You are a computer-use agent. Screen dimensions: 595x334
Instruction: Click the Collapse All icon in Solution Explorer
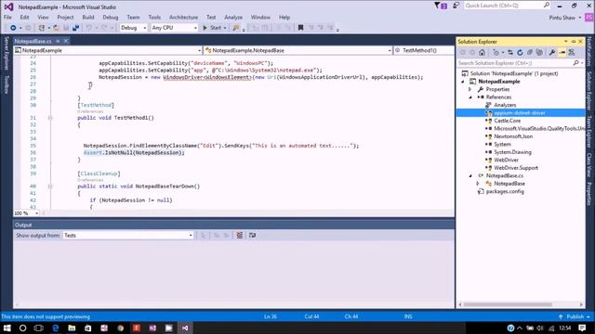coord(530,53)
